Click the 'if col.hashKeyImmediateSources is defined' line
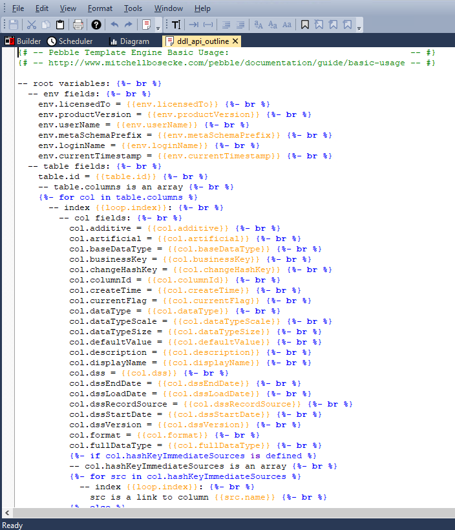This screenshot has height=530, width=455. click(x=193, y=456)
